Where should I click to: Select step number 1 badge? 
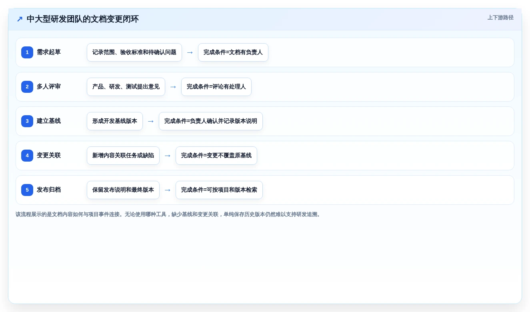27,52
